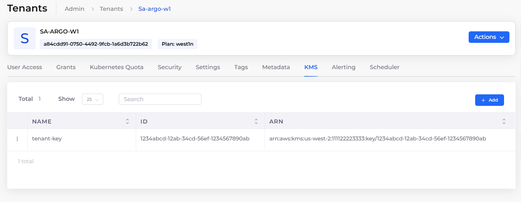Select the Scheduler tab
The width and height of the screenshot is (521, 202).
click(x=385, y=67)
